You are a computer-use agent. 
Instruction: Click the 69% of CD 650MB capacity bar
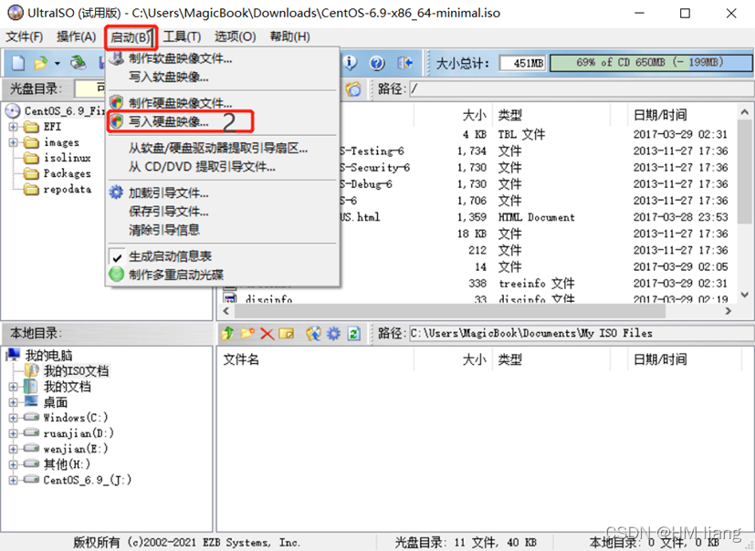(651, 63)
